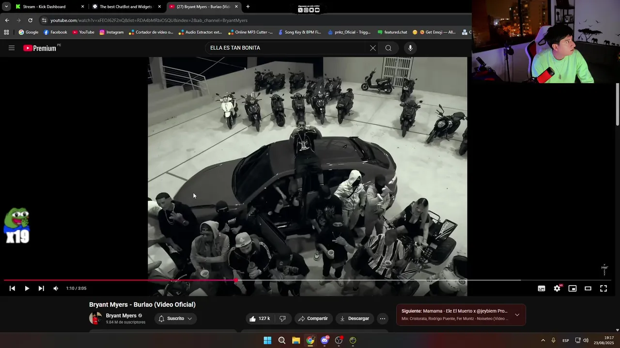Open Song Key & BPM Finder bookmark

(300, 32)
